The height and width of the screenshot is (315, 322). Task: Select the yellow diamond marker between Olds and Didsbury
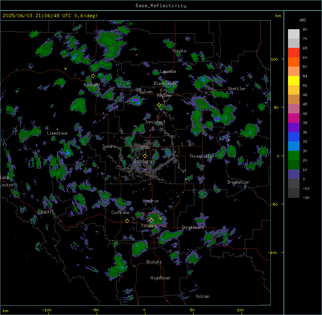coord(145,156)
